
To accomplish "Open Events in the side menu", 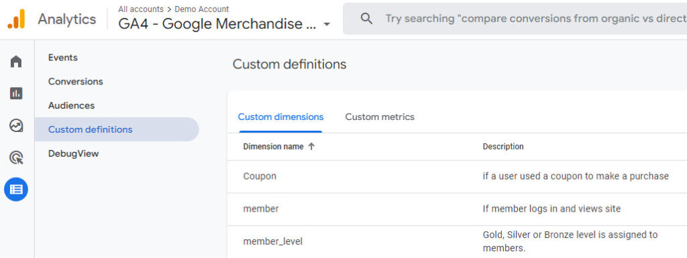I will (62, 58).
